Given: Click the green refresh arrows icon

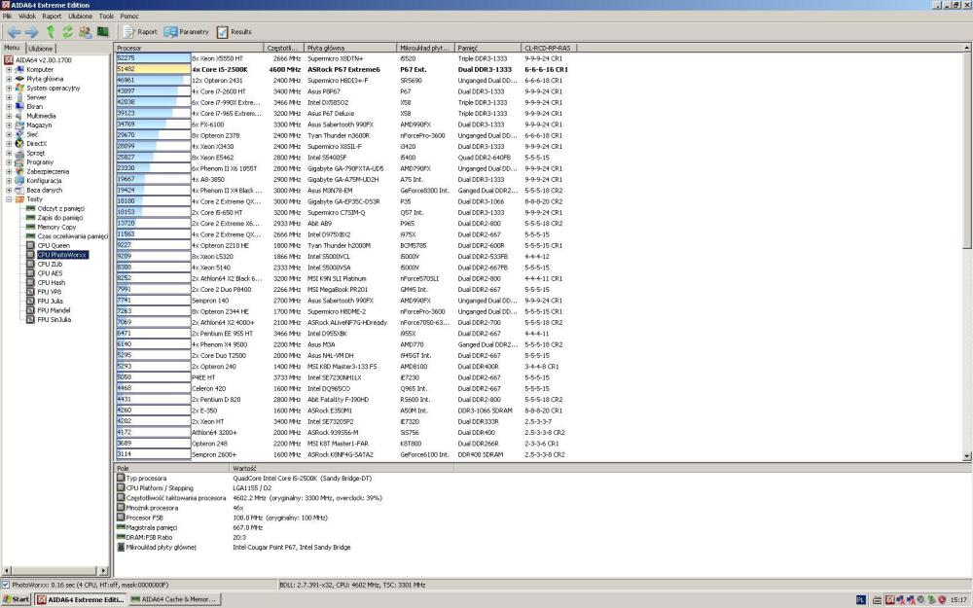Looking at the screenshot, I should (x=67, y=32).
